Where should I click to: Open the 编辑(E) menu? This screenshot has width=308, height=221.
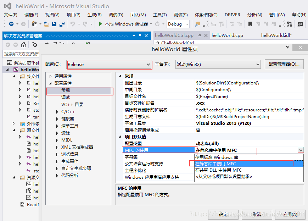coord(31,15)
